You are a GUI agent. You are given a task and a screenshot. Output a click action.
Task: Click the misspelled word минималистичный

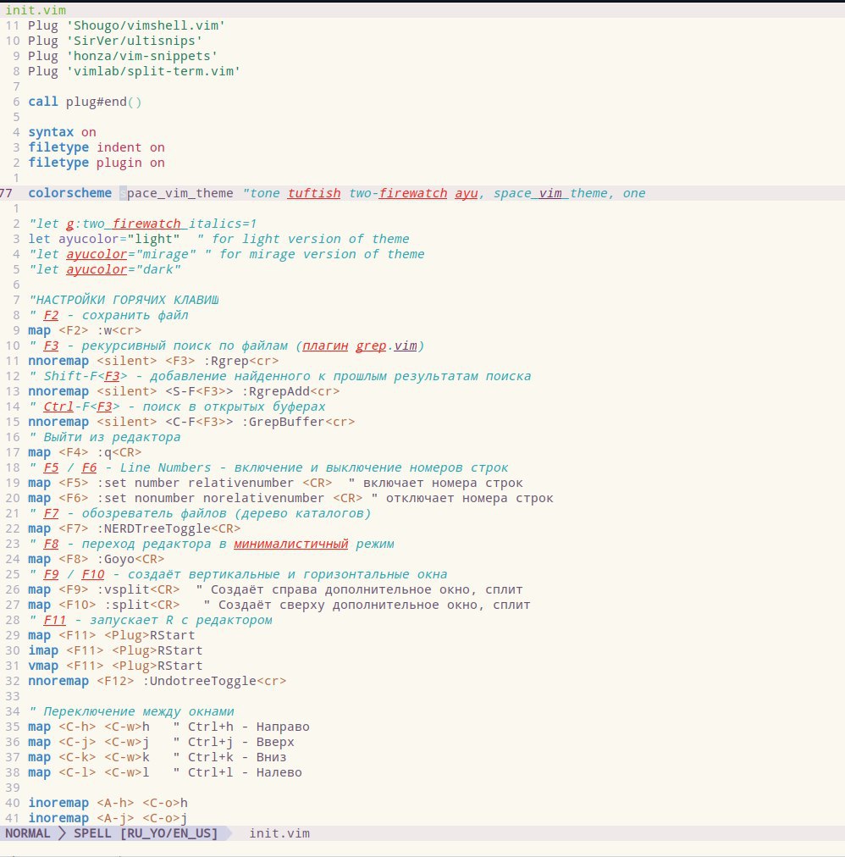click(290, 544)
